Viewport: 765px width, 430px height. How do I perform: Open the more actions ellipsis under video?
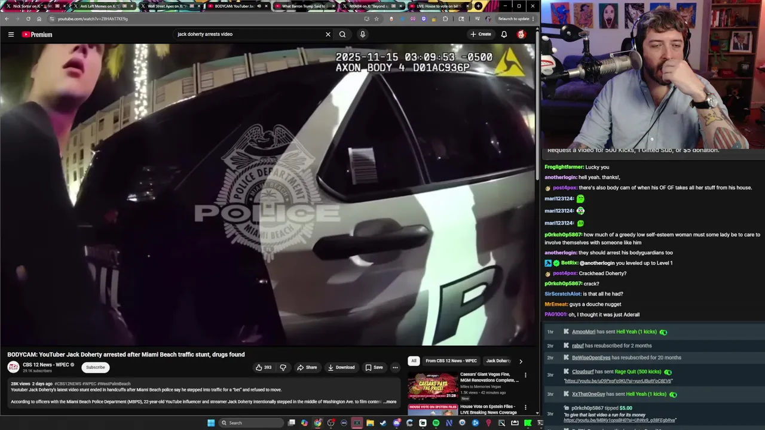click(395, 367)
